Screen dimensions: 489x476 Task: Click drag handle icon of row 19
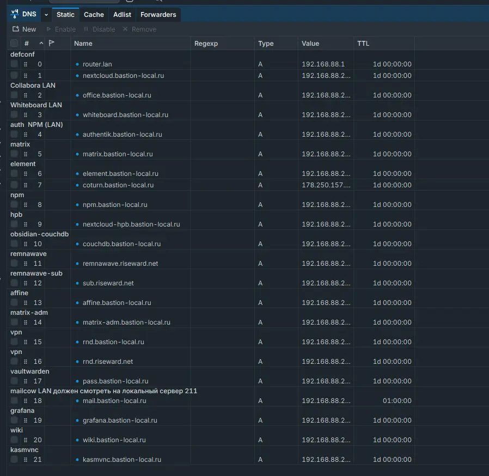(26, 420)
